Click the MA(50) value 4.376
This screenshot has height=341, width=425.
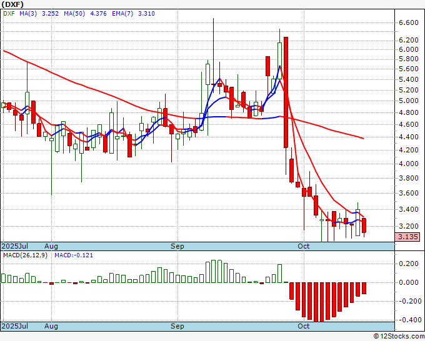[x=98, y=13]
